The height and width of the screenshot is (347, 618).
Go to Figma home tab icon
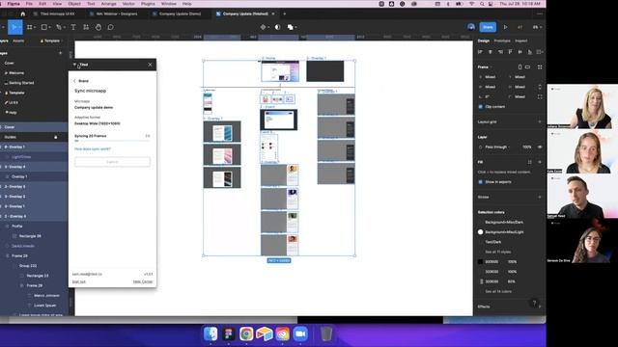click(x=22, y=13)
